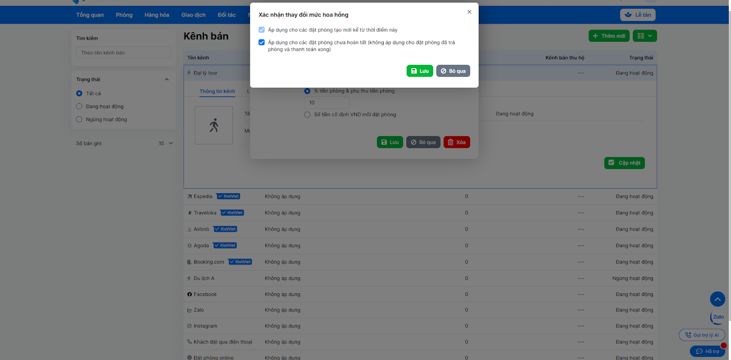Open the Đối tác menu

click(x=227, y=15)
